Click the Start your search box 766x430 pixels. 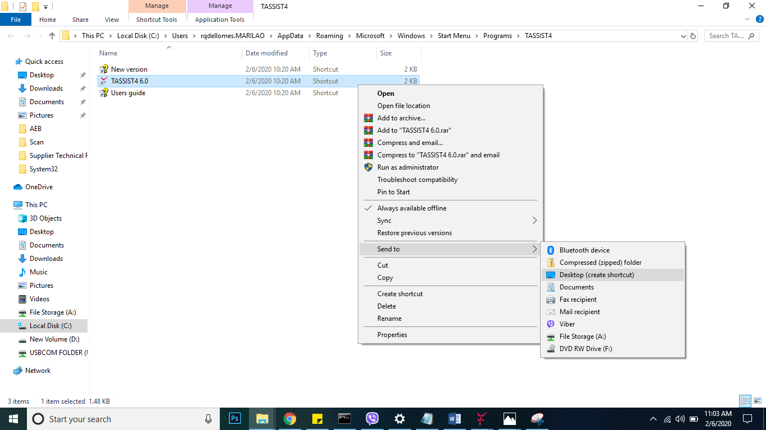point(122,419)
